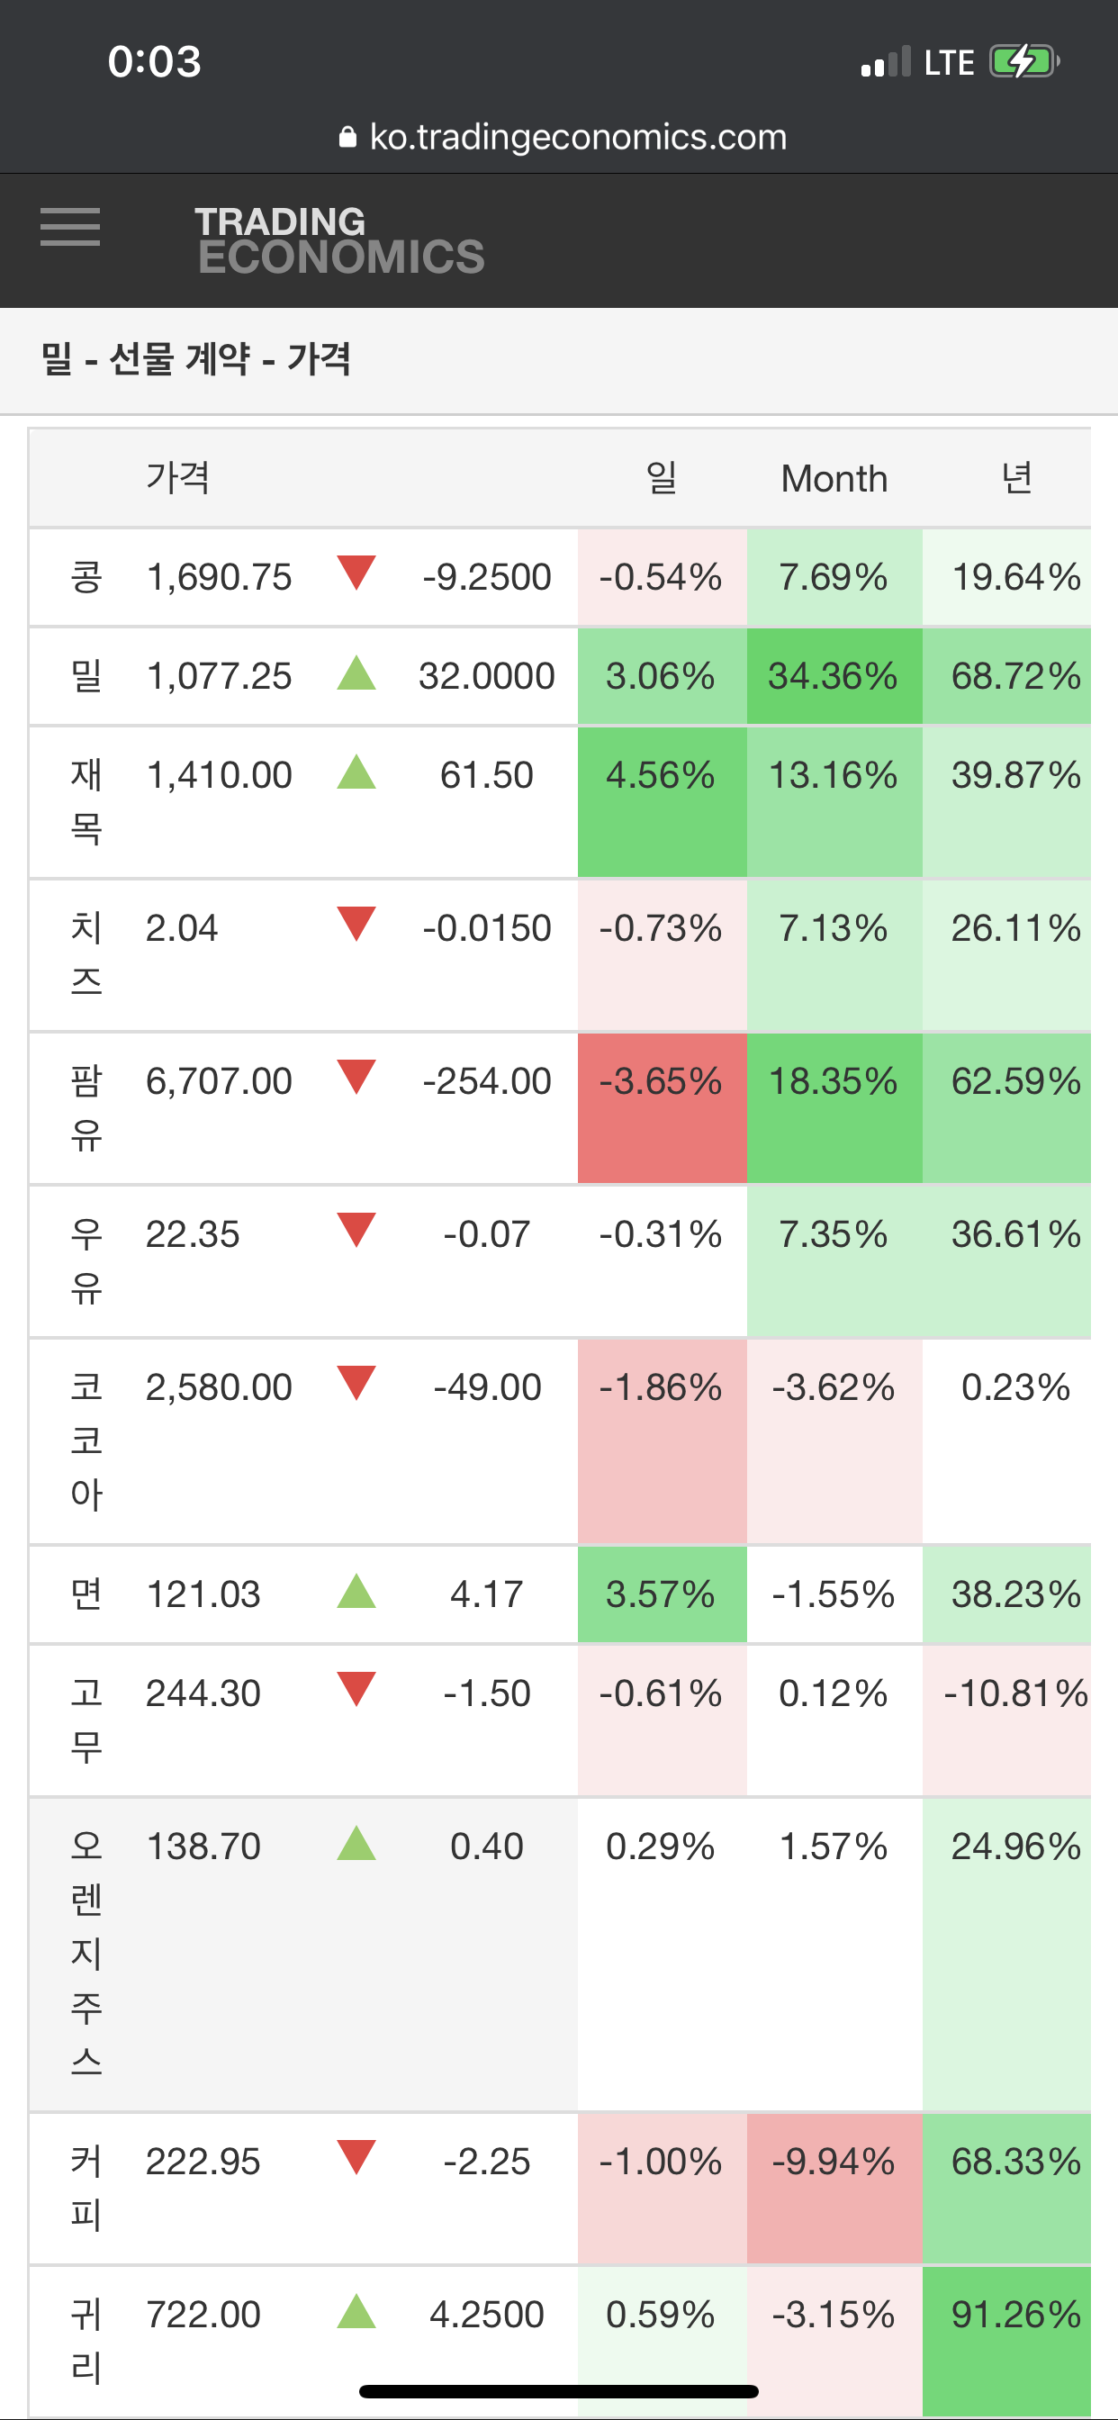Tap the lock icon in address bar

(347, 137)
